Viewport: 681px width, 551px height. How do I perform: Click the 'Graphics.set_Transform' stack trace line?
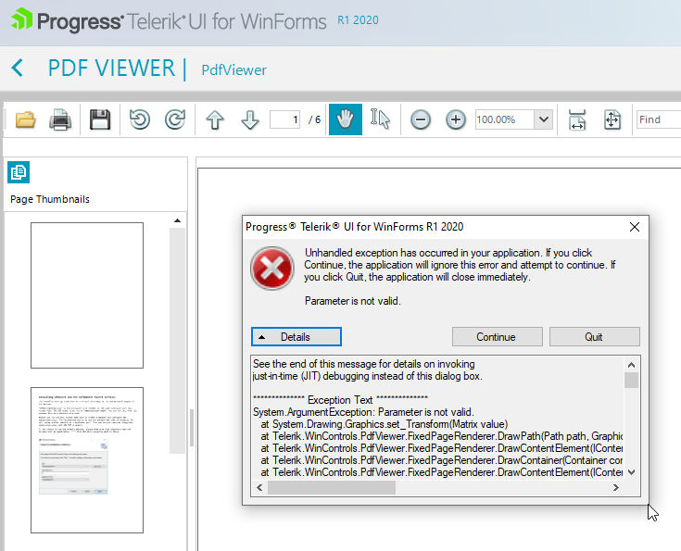tap(385, 424)
